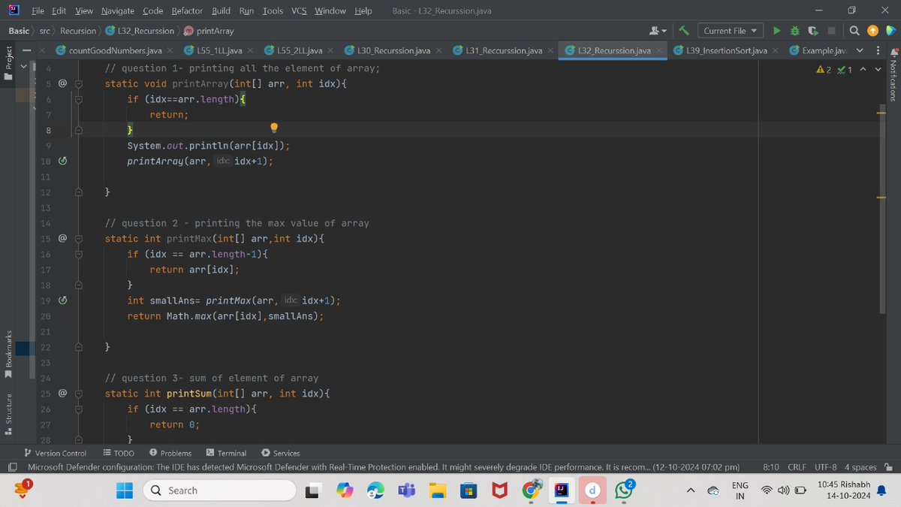Viewport: 901px width, 507px height.
Task: Toggle the read-only lock icon in status bar
Action: (889, 467)
